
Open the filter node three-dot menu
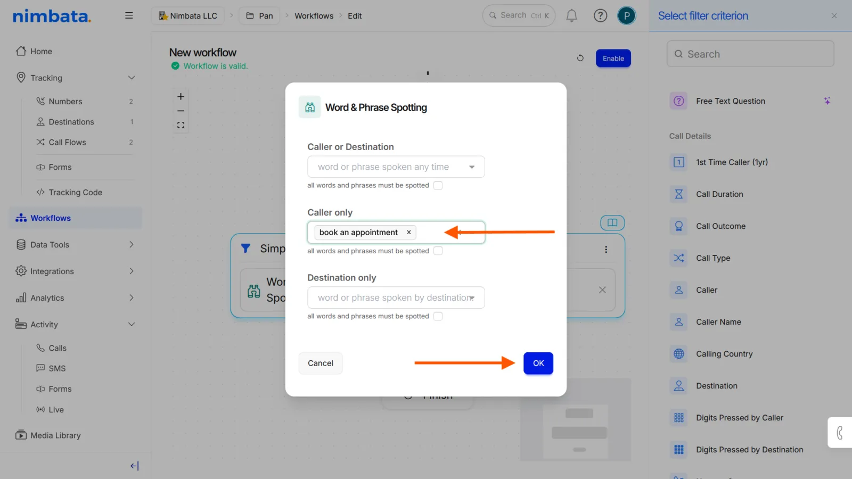point(606,249)
